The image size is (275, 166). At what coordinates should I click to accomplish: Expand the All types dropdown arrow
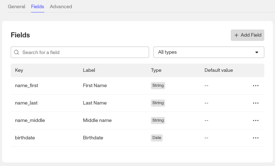257,52
